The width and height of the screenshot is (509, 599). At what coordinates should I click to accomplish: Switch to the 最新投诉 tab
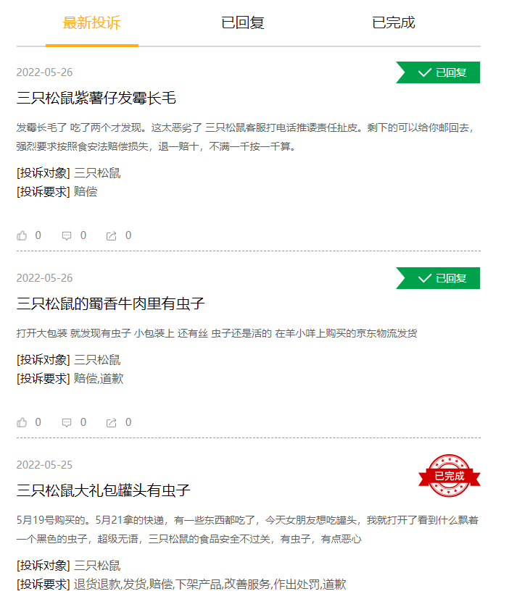(x=92, y=23)
